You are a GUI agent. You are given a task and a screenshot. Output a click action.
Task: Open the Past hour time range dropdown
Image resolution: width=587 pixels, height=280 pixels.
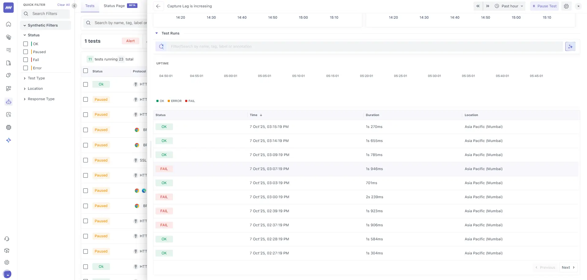tap(509, 6)
